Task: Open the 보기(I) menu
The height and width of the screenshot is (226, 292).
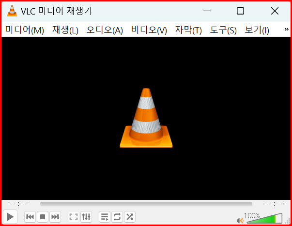Action: (x=257, y=30)
